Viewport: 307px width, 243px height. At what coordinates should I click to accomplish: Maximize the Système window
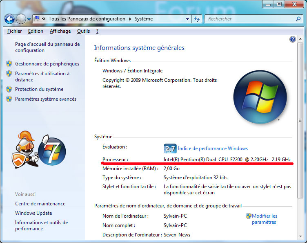279,4
